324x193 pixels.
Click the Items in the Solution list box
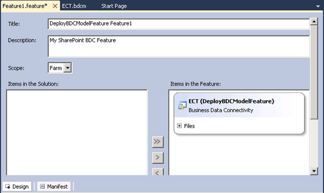pyautogui.click(x=77, y=133)
